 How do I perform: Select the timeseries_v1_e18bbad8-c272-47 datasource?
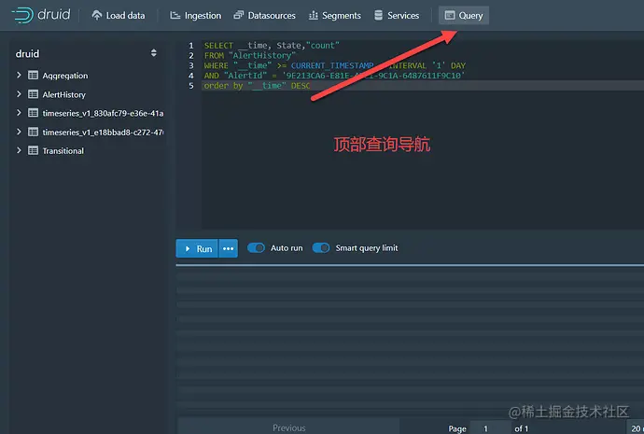pyautogui.click(x=103, y=133)
